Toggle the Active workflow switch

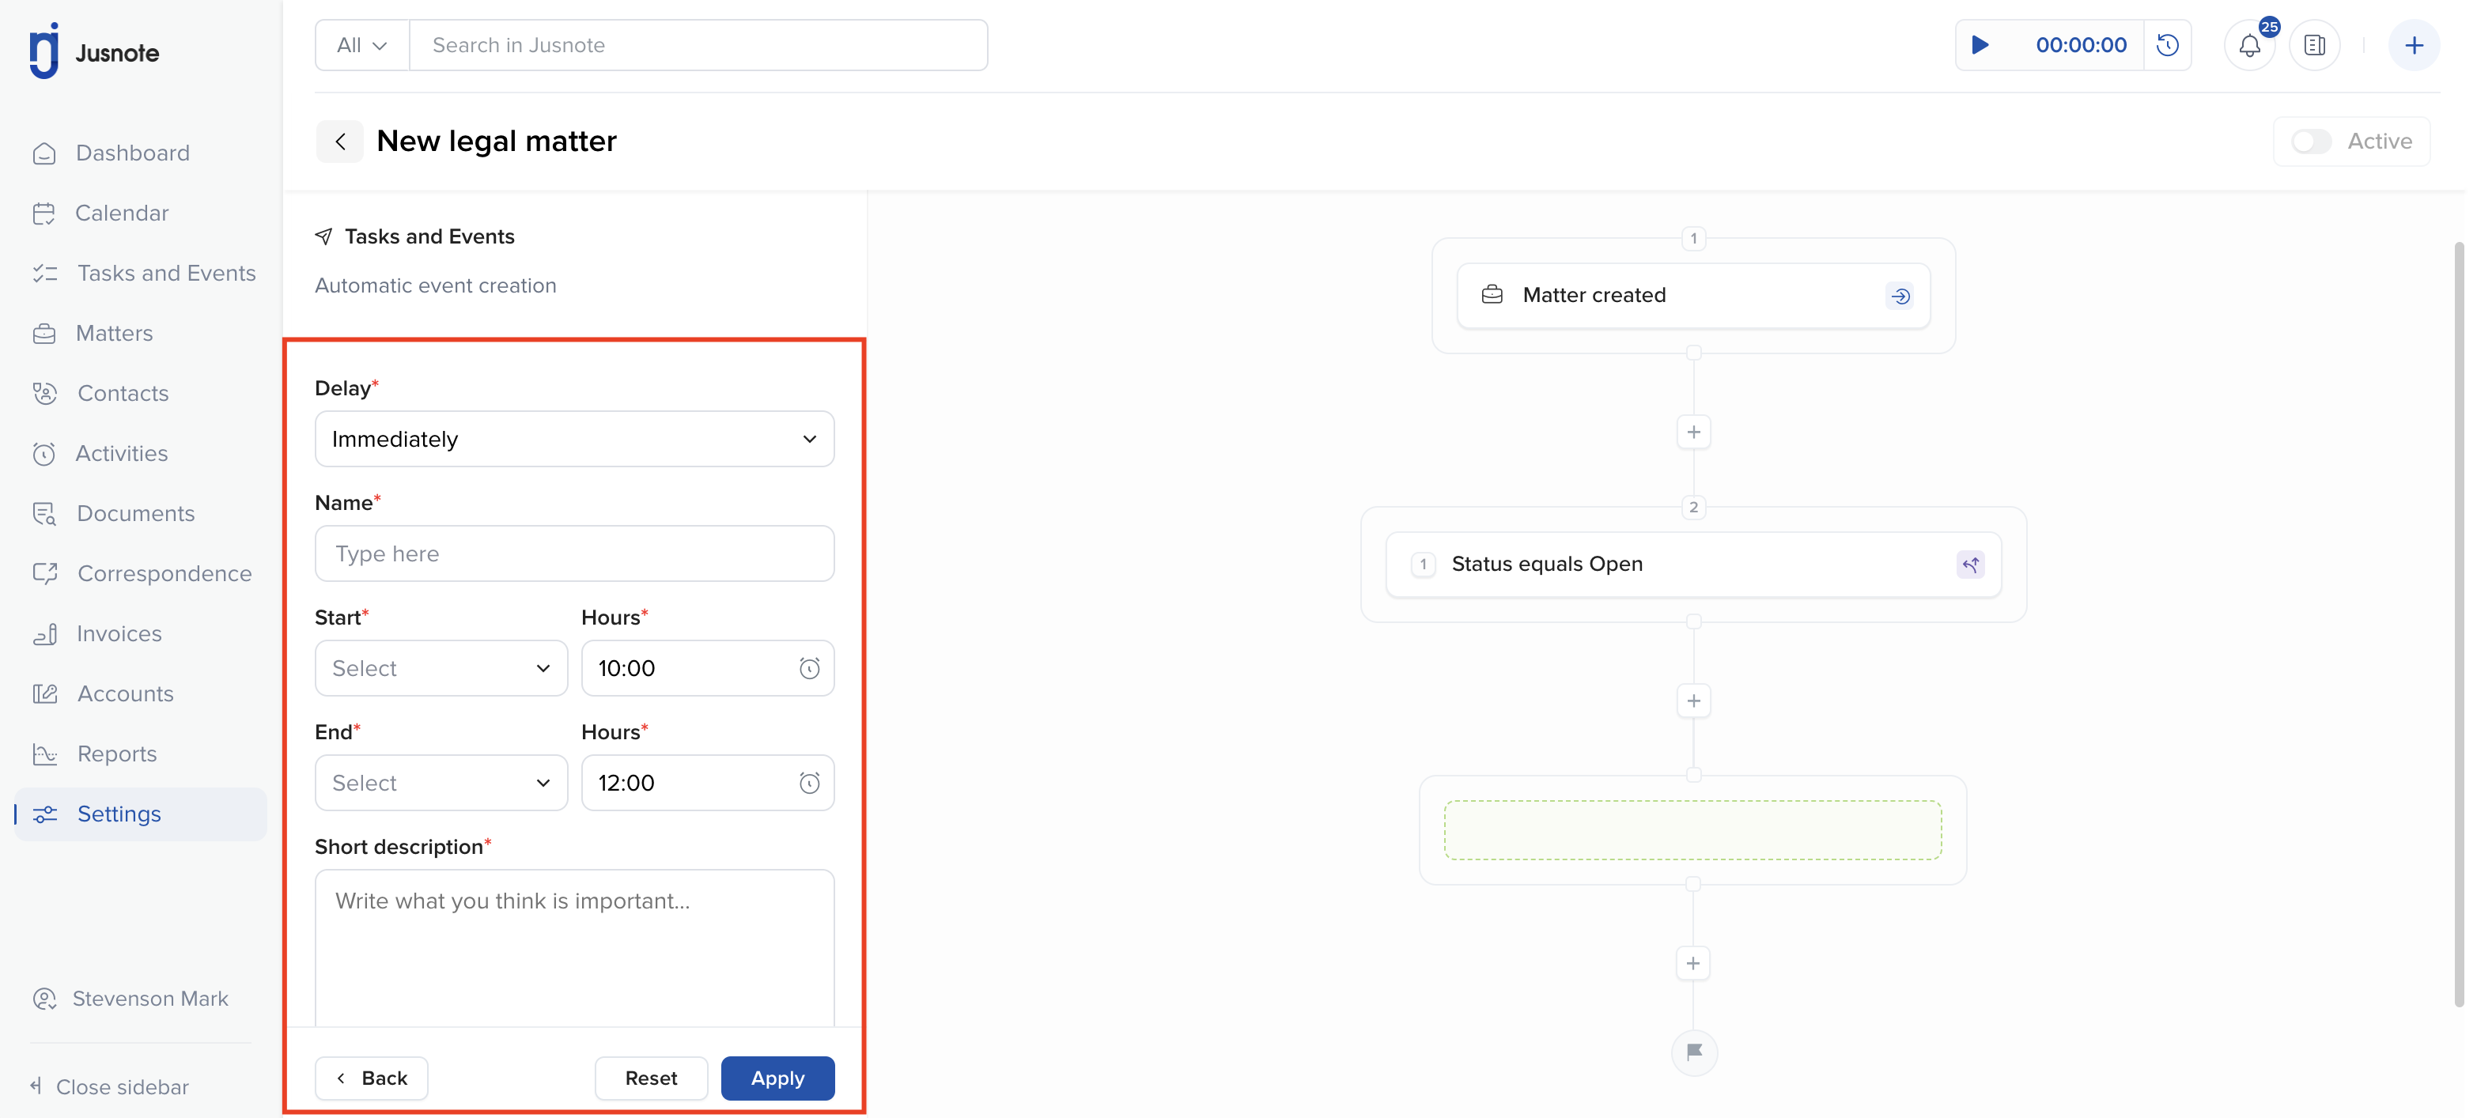tap(2311, 142)
